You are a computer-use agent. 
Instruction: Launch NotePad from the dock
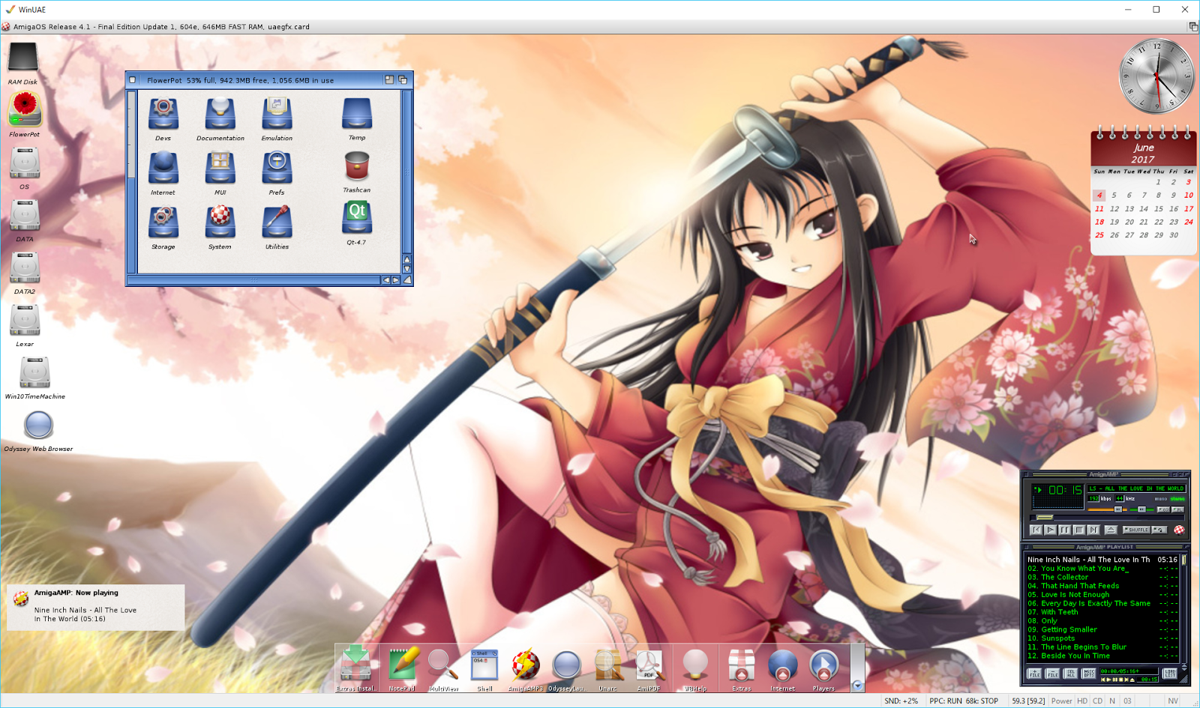click(x=402, y=668)
